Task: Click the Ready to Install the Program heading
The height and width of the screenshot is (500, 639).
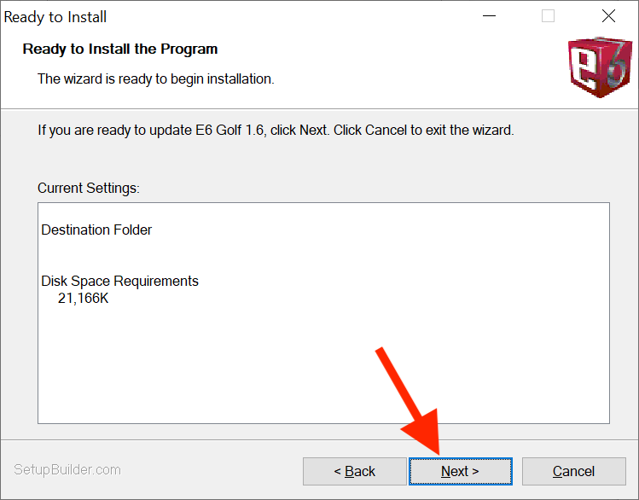Action: tap(120, 49)
